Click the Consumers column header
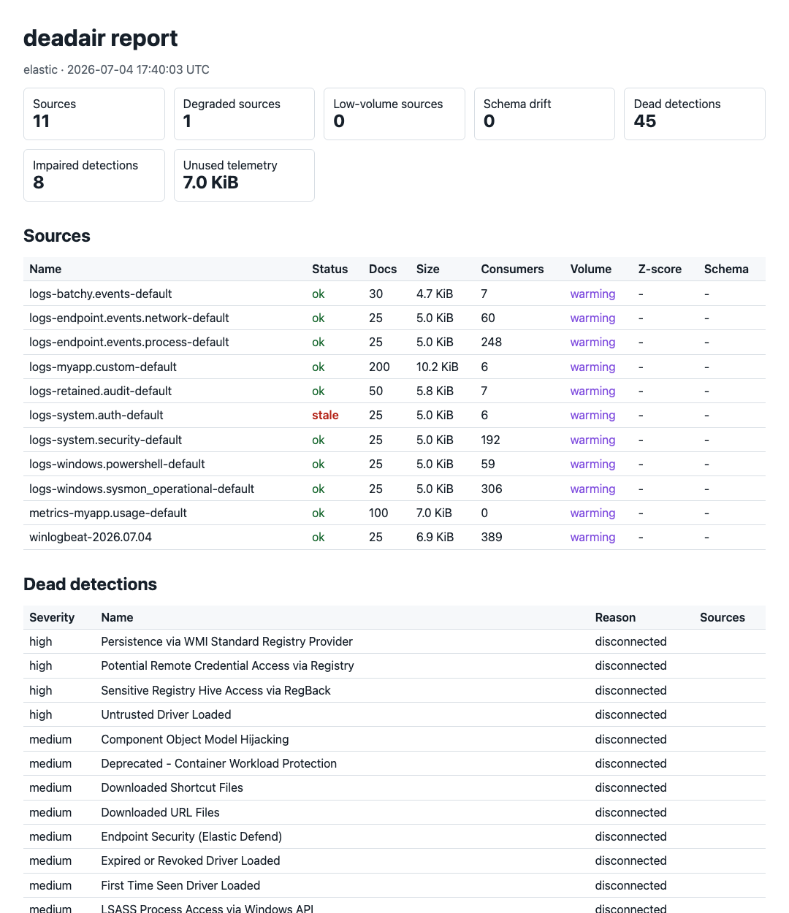 tap(512, 269)
